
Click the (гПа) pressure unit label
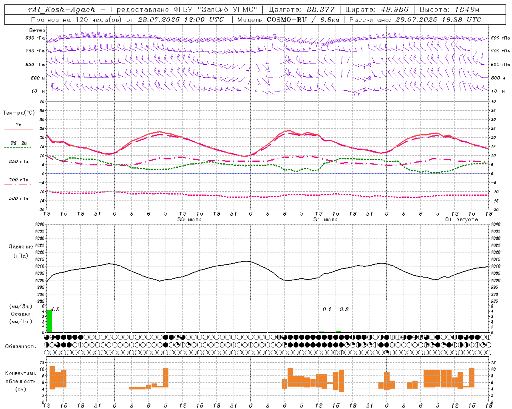21,256
